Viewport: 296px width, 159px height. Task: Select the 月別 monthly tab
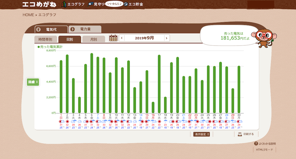pyautogui.click(x=94, y=39)
